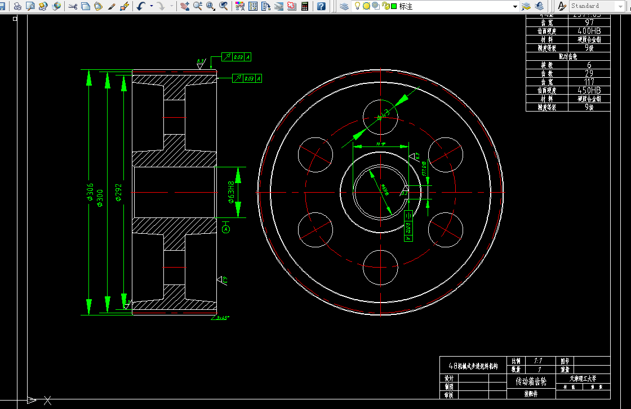This screenshot has height=409, width=631.
Task: Open the Text Style icon
Action: (x=562, y=6)
